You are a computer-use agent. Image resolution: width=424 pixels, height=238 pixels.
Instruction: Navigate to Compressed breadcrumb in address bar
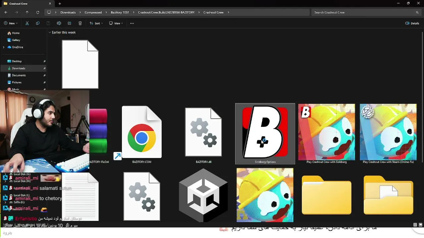coord(93,12)
